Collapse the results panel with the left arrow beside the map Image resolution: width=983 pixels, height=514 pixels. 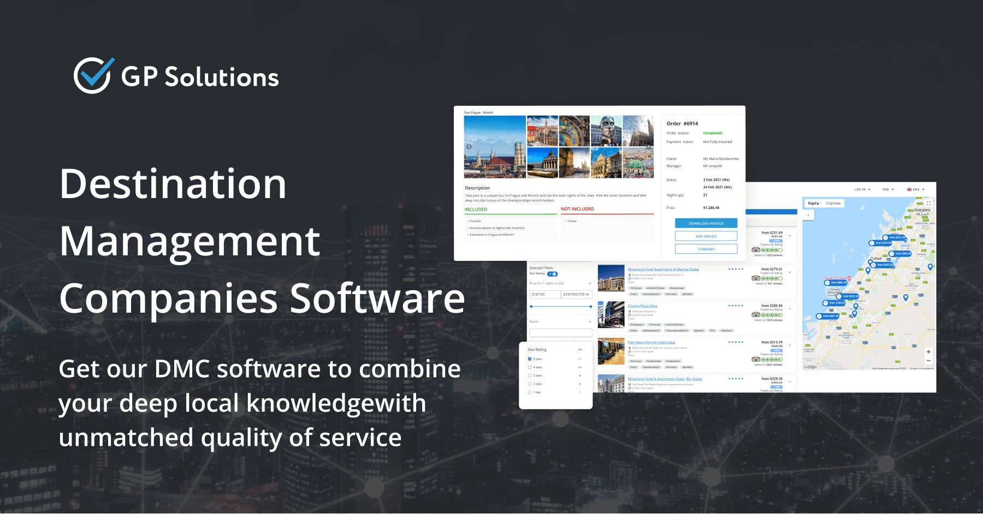[808, 215]
